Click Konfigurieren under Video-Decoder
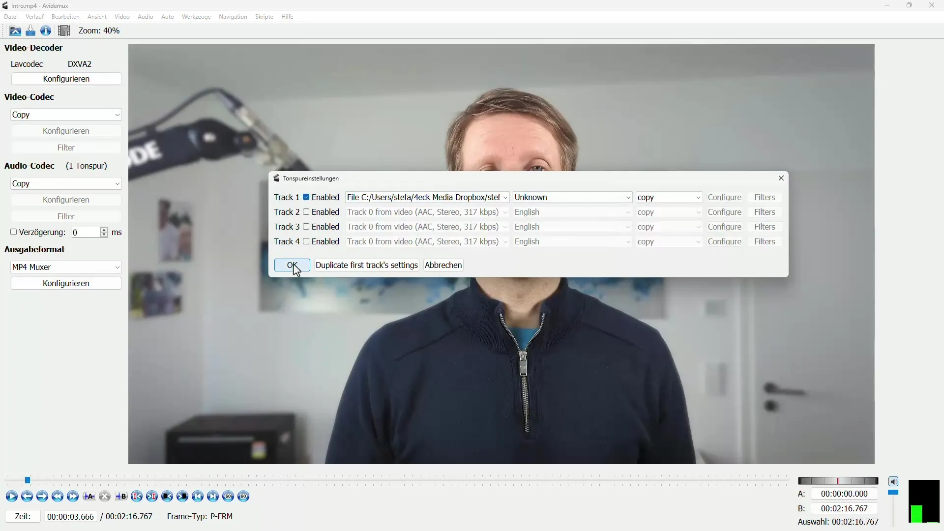The height and width of the screenshot is (531, 944). (66, 79)
